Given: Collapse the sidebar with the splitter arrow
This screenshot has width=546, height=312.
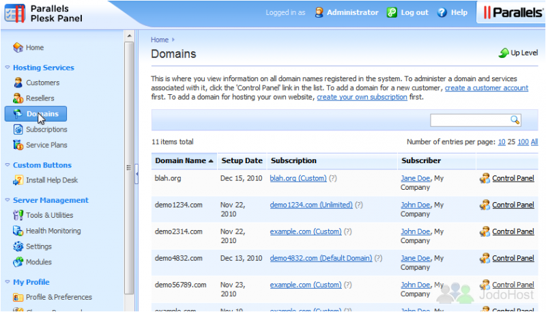Looking at the screenshot, I should tap(137, 173).
